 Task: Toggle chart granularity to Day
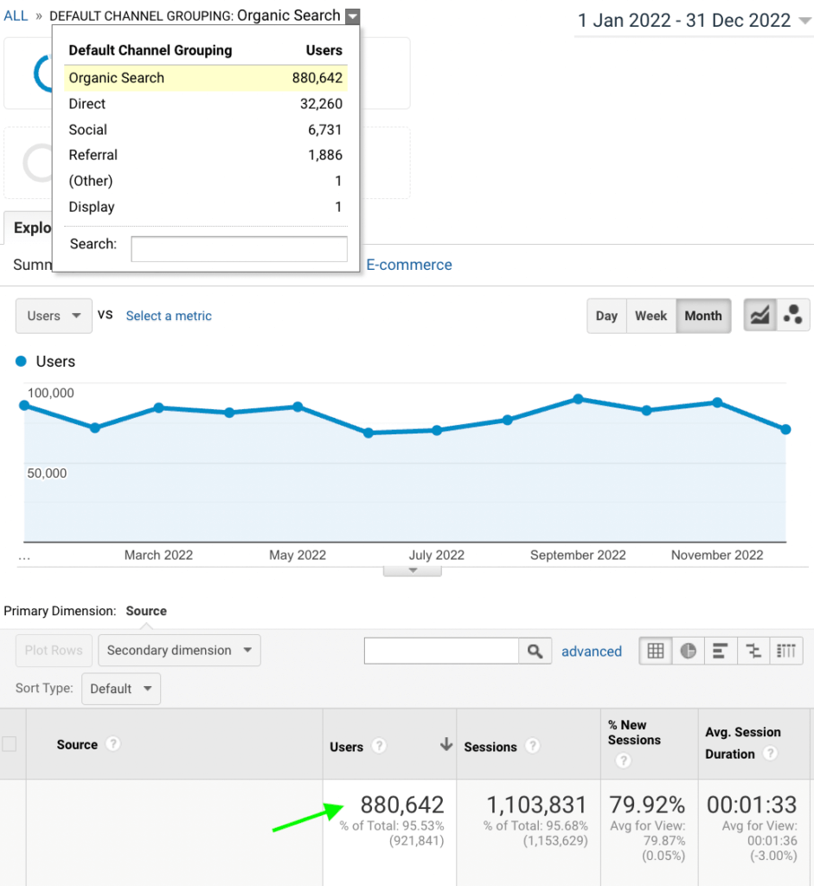[x=606, y=316]
